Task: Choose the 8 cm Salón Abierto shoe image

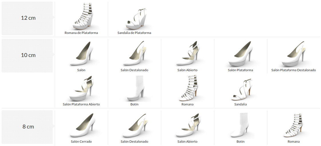Action: [x=187, y=125]
